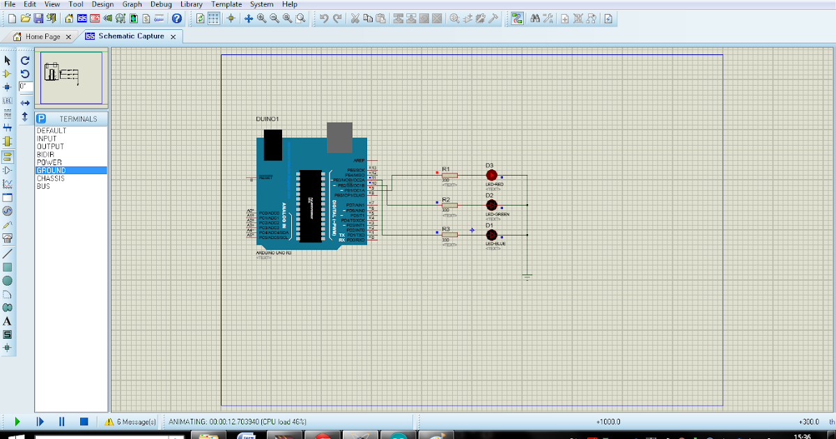Open the Template menu

[x=226, y=4]
